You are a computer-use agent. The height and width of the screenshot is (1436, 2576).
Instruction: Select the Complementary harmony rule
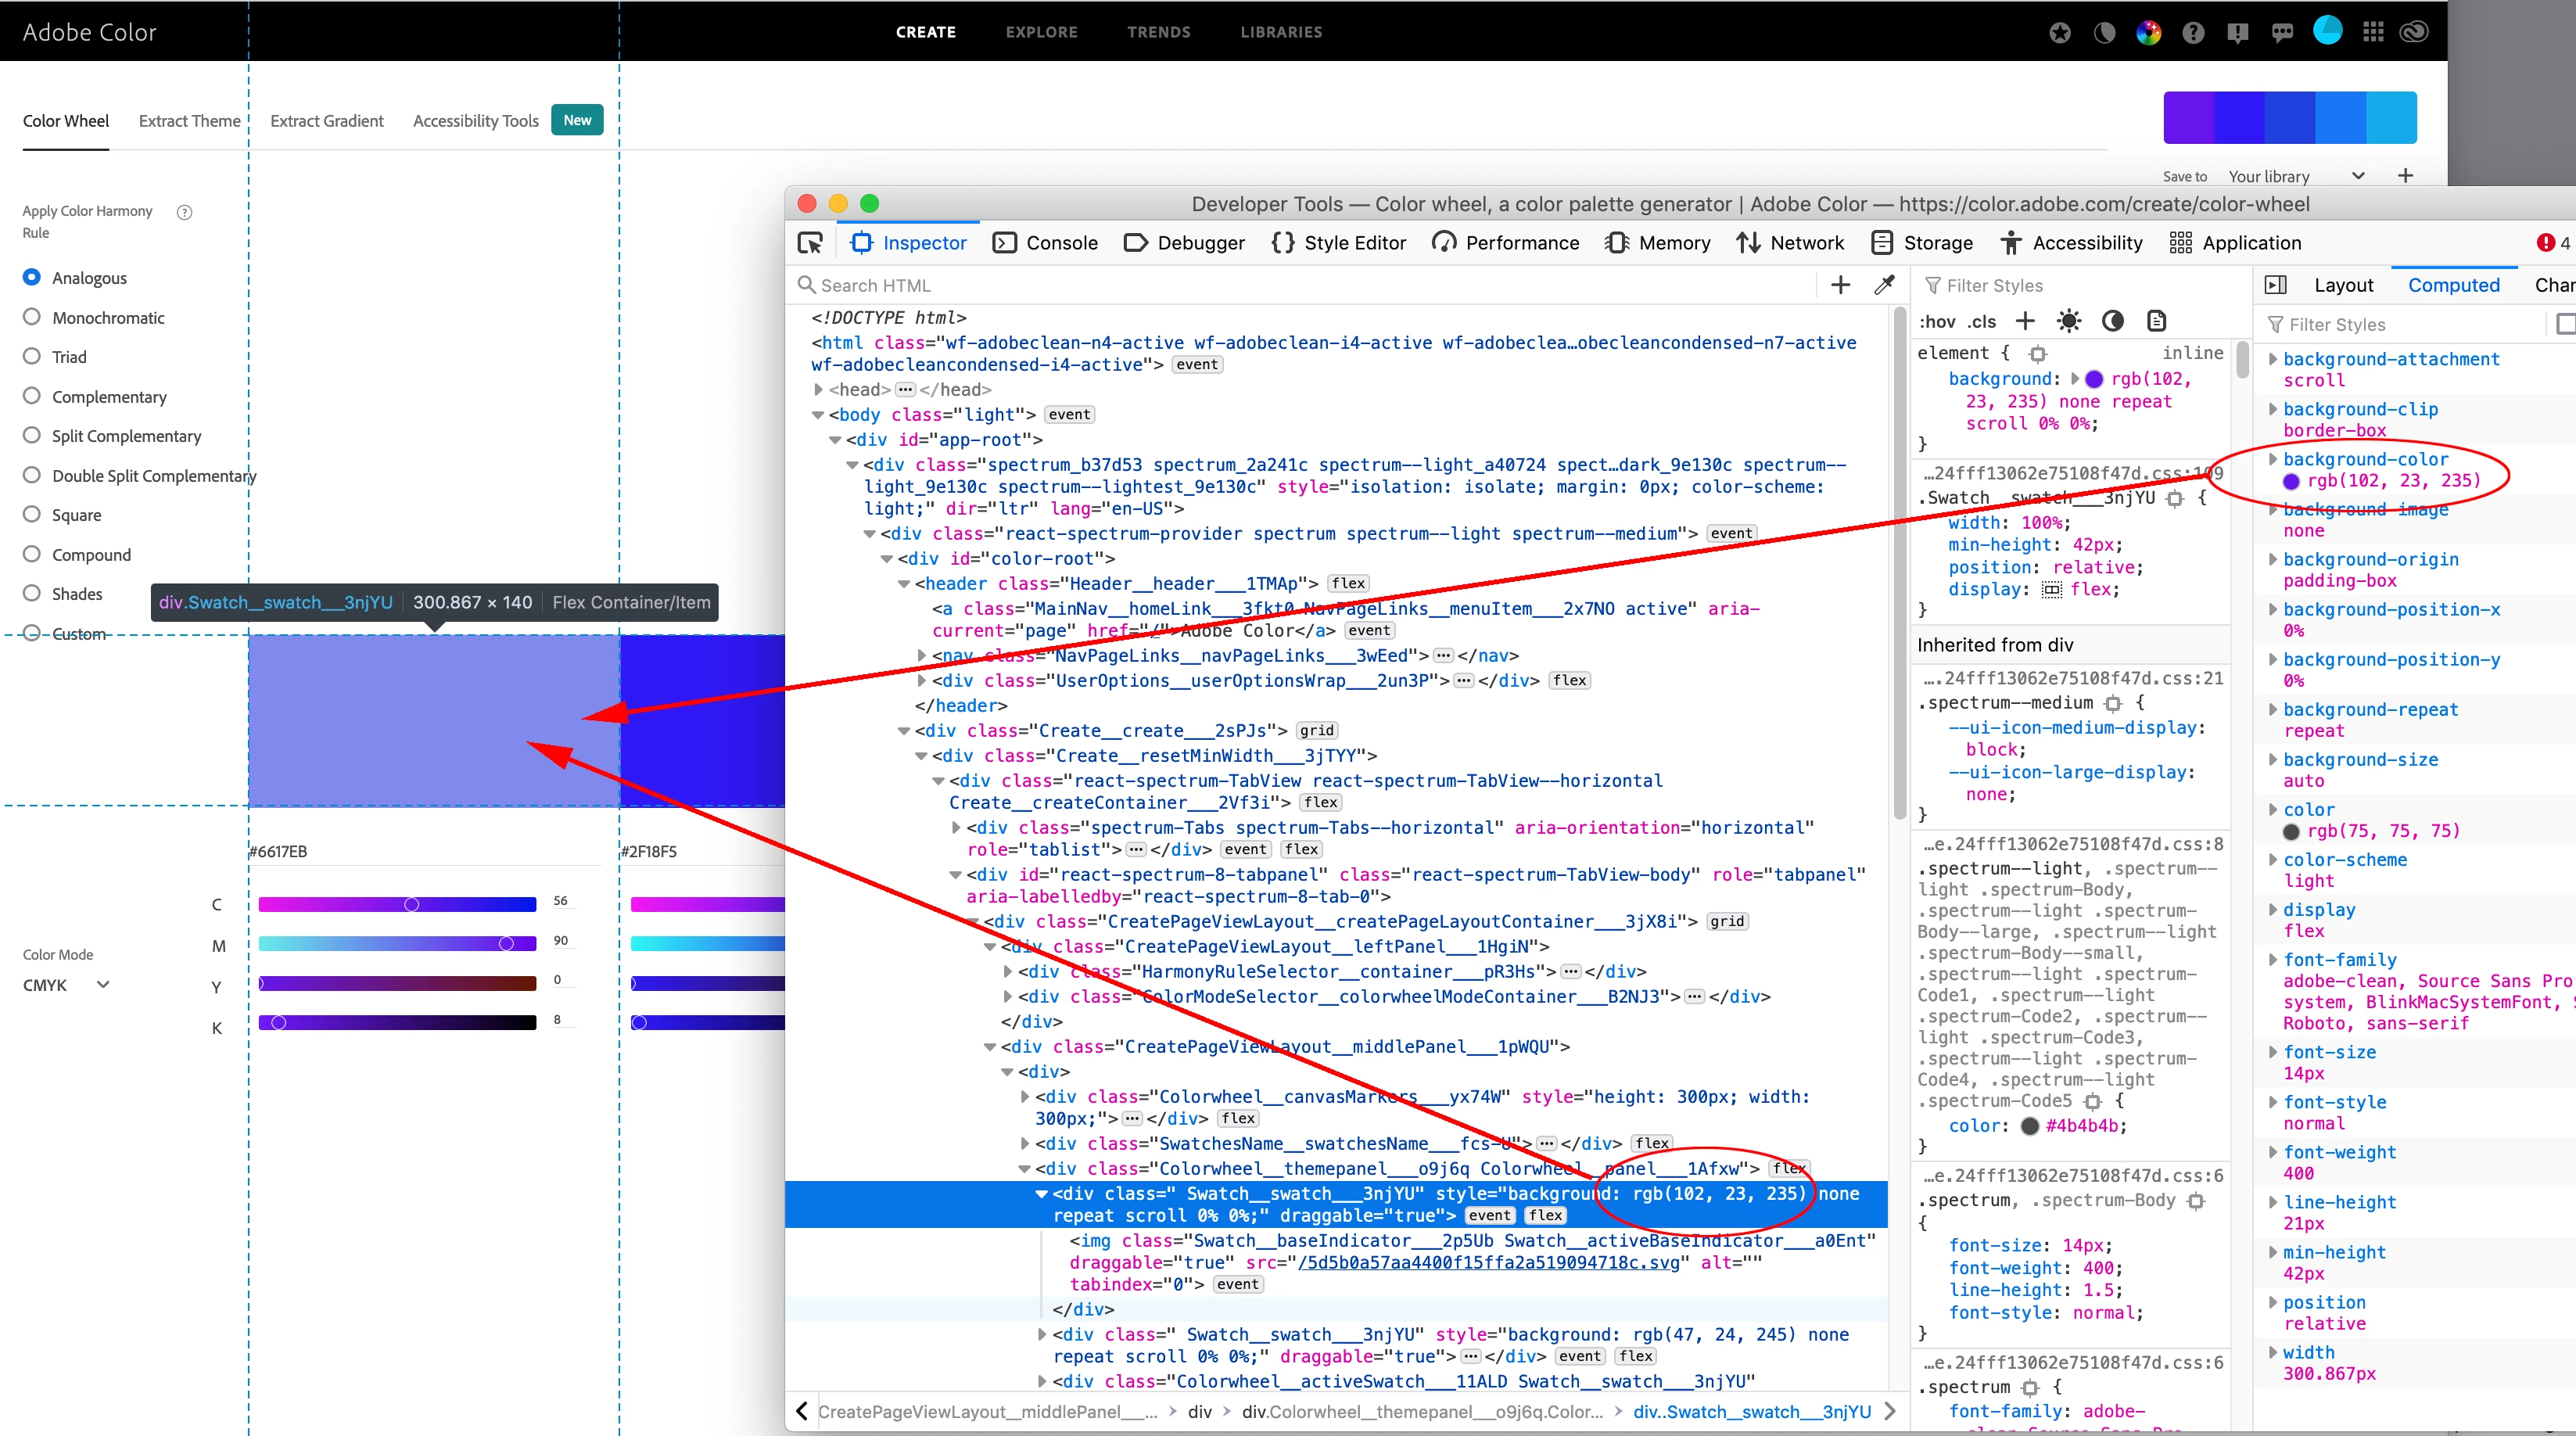point(32,396)
